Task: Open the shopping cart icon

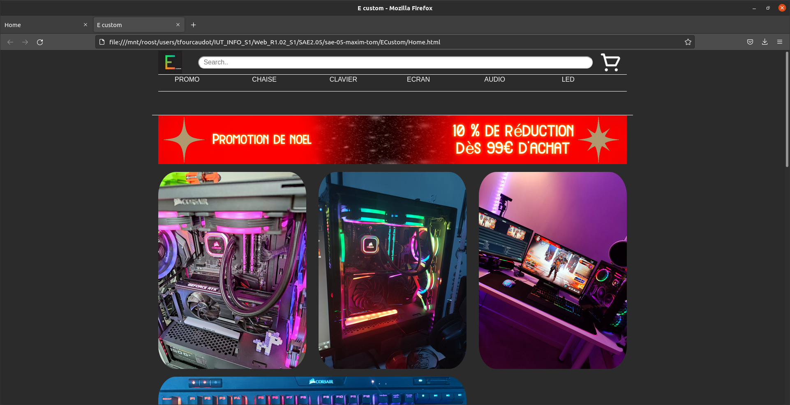Action: 610,62
